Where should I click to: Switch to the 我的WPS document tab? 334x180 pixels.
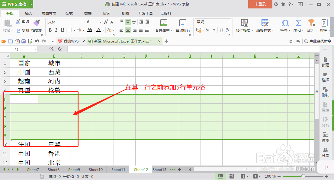tap(71, 41)
